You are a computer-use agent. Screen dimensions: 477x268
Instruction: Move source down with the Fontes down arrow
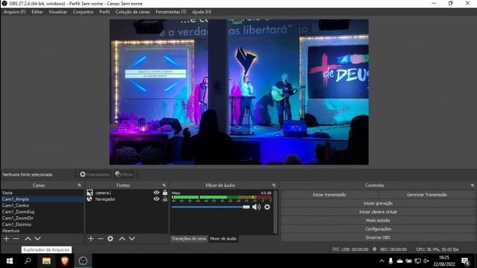[x=132, y=239]
